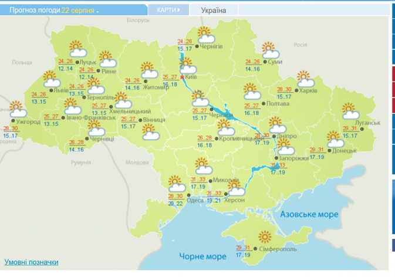Image resolution: width=395 pixels, height=277 pixels.
Task: Expand the КАРТИ maps menu
Action: [x=173, y=11]
